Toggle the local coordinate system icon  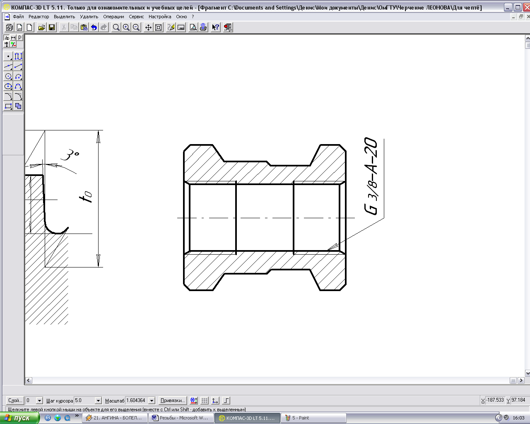point(215,400)
